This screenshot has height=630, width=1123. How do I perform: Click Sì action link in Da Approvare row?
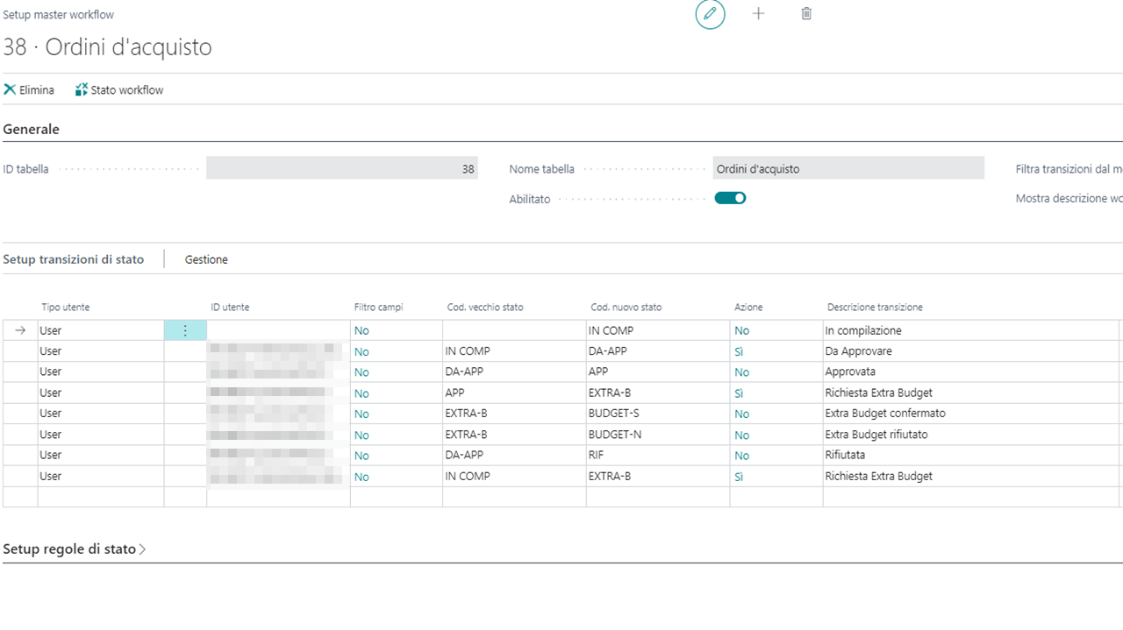[x=739, y=351]
